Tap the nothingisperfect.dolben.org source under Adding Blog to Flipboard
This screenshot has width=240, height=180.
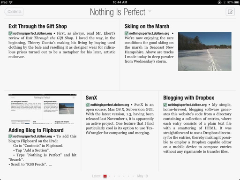32,136
